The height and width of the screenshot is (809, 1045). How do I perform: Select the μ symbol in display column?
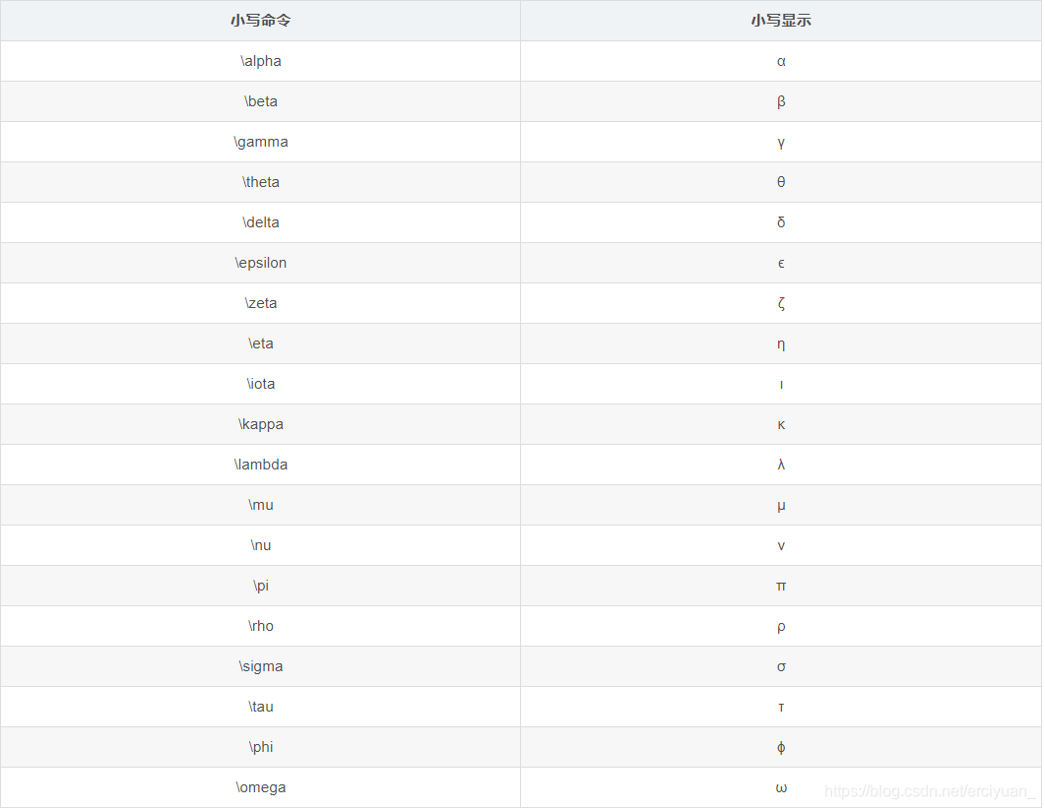(x=781, y=505)
